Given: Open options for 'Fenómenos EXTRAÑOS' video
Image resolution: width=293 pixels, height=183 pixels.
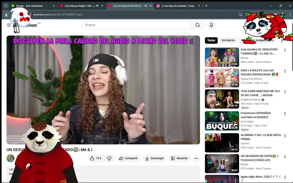Looking at the screenshot, I should point(285,114).
